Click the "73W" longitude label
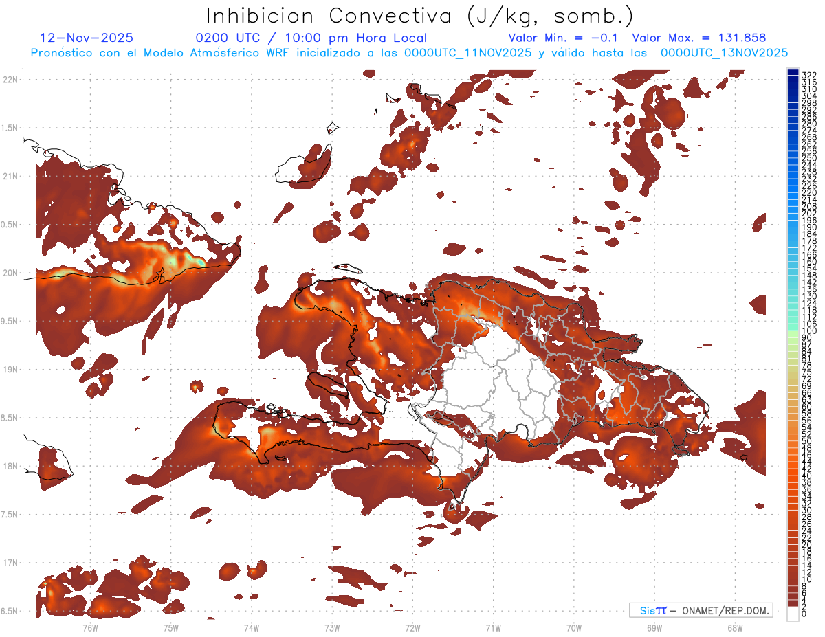This screenshot has height=637, width=825. click(331, 627)
